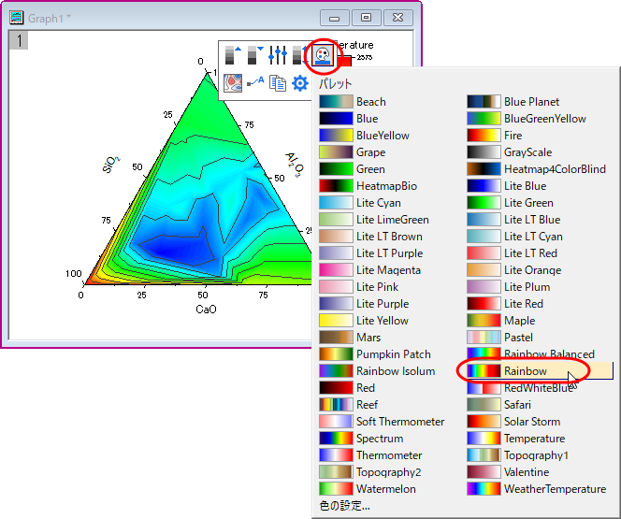Screen dimensions: 621x519
Task: Apply the WeatherTemperature palette
Action: point(537,489)
